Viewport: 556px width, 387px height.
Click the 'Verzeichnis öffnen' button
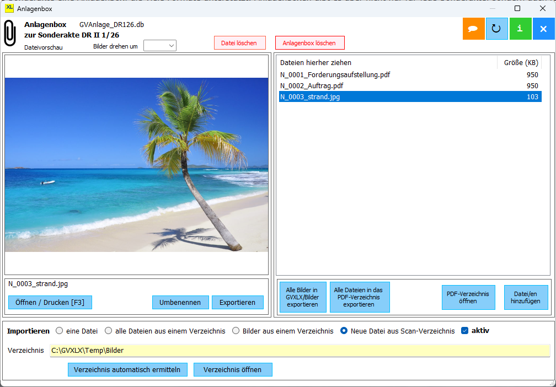click(x=233, y=369)
